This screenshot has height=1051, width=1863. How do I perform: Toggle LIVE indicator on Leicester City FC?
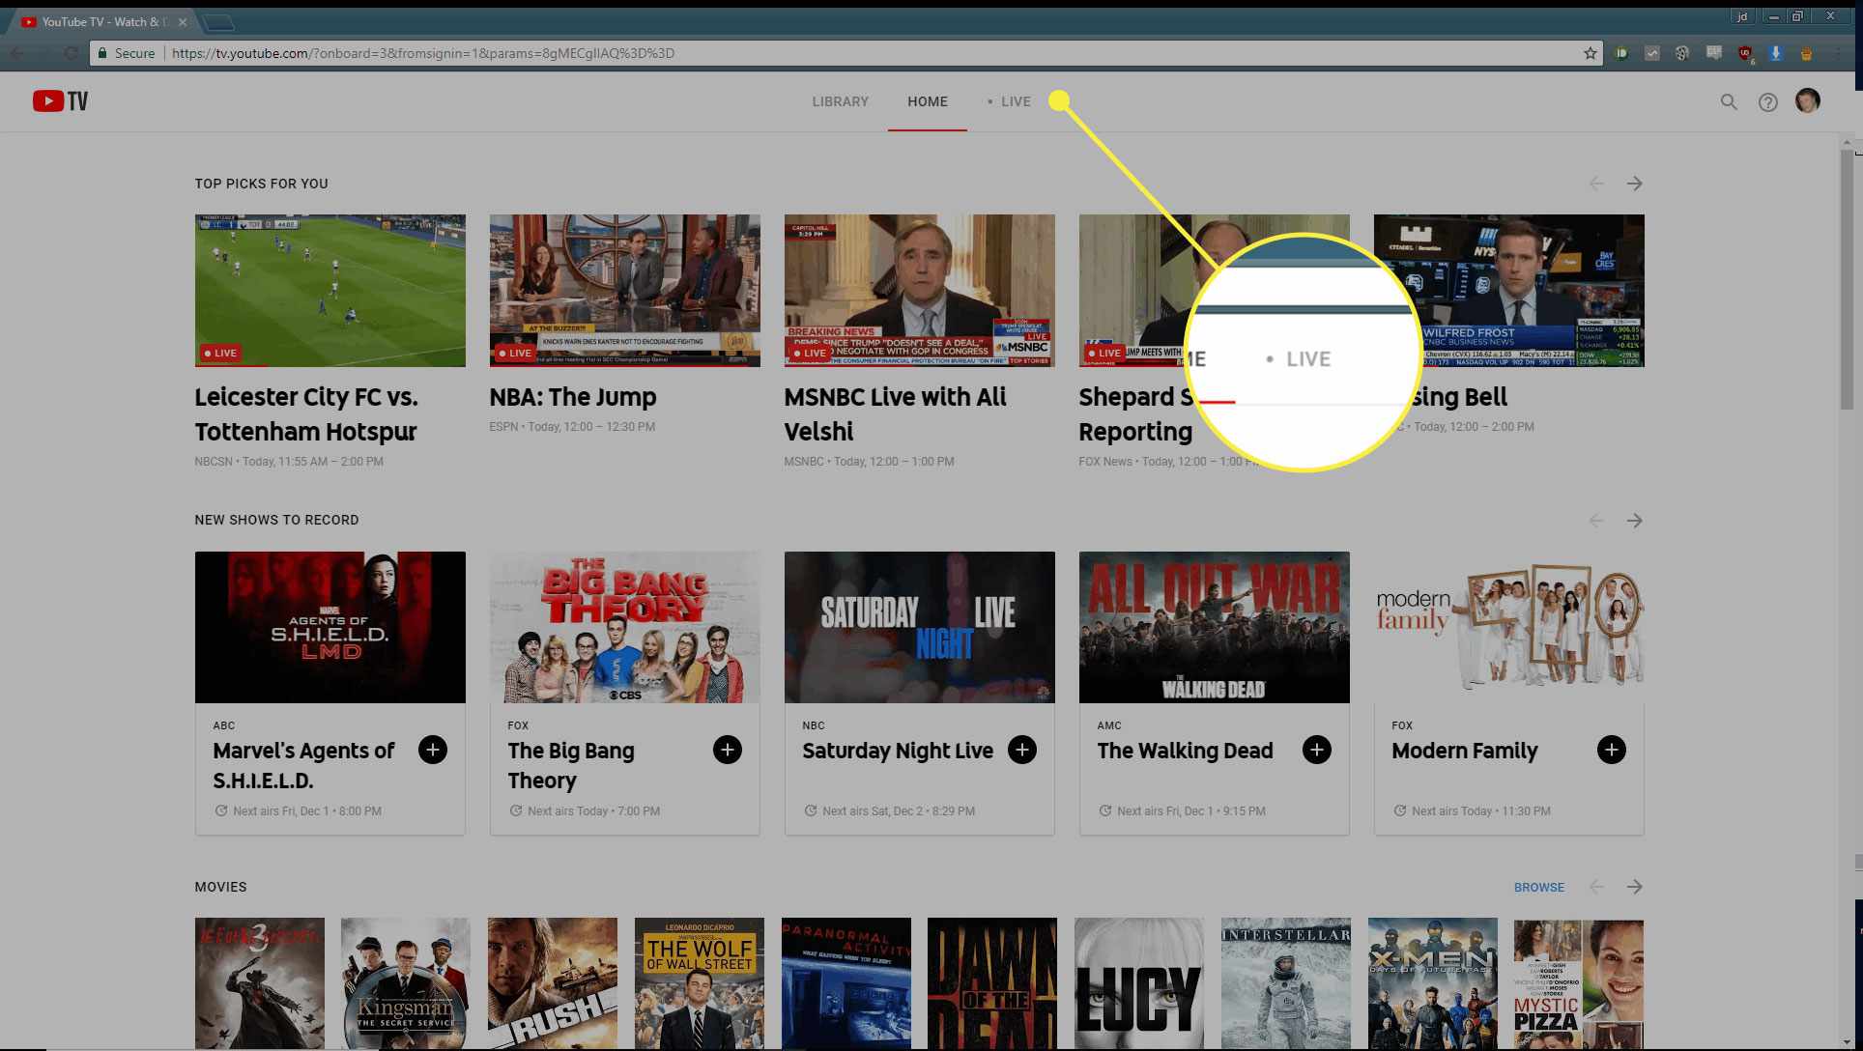220,353
